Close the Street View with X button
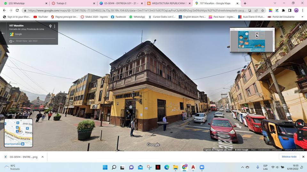This screenshot has width=307, height=172. point(300,27)
